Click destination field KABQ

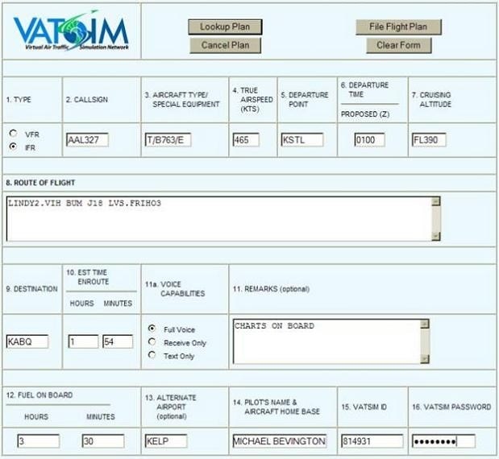[x=27, y=341]
